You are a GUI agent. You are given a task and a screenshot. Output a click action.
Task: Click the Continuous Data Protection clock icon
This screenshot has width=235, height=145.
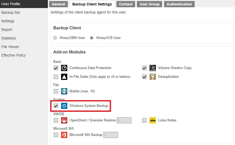(64, 68)
